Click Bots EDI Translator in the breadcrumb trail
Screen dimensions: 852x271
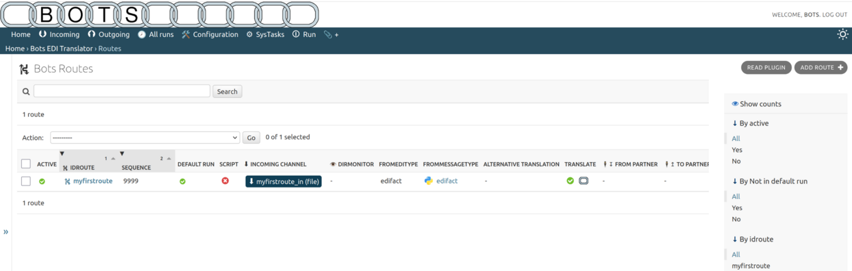[62, 49]
